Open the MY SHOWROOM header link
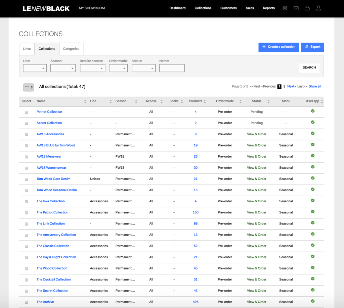344x308 pixels. 92,8
